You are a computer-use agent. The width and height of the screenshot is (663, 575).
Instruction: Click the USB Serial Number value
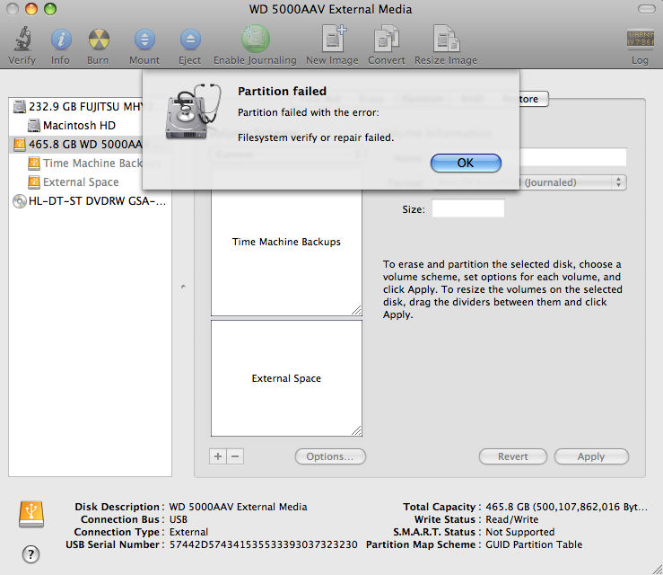point(264,544)
